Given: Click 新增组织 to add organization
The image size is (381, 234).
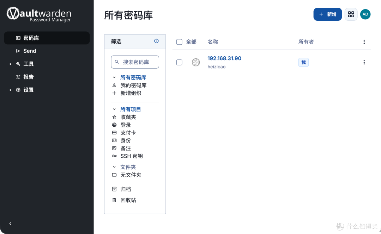Looking at the screenshot, I should pos(131,93).
